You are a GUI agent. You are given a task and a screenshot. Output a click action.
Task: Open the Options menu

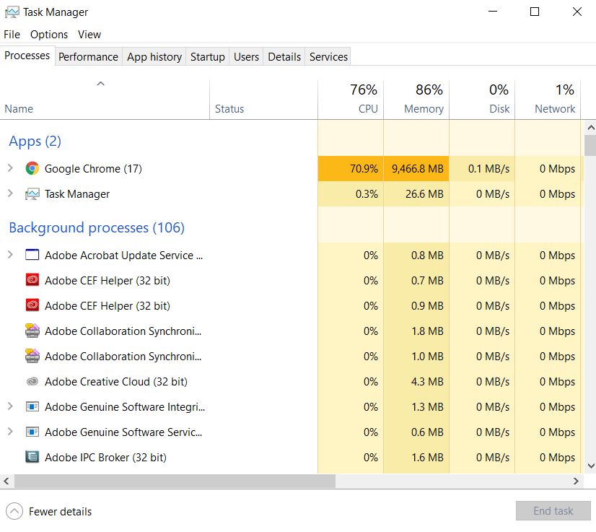(49, 35)
